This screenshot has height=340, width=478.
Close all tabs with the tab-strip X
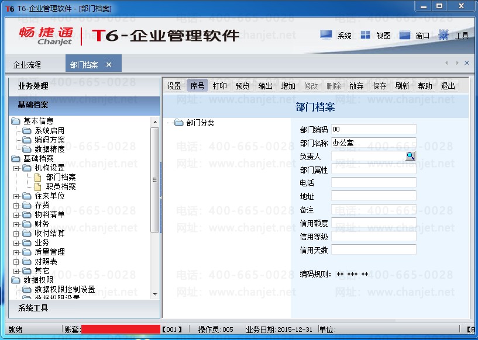pyautogui.click(x=467, y=63)
